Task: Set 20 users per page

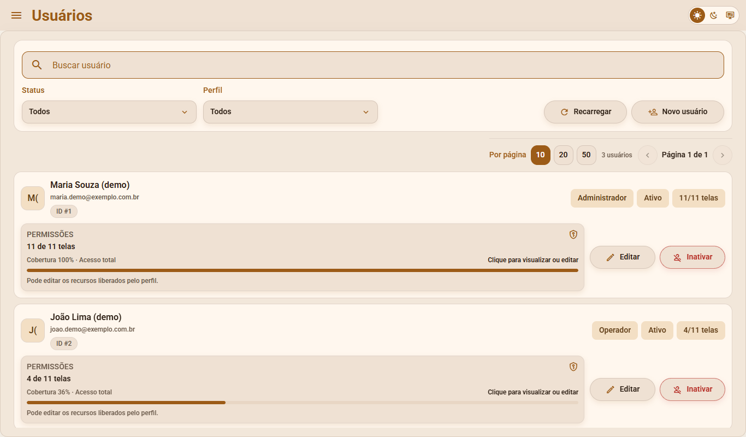Action: point(564,155)
